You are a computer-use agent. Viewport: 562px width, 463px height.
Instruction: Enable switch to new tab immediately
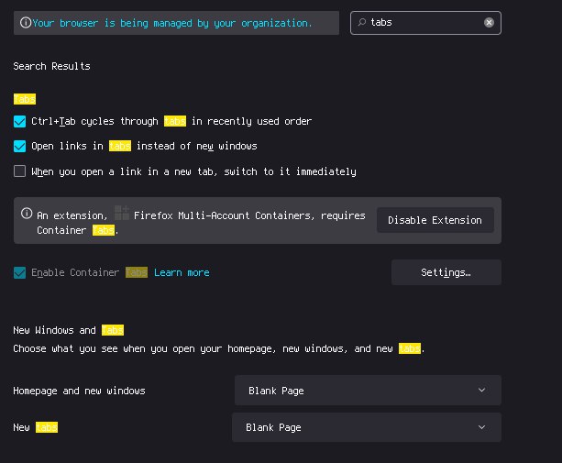click(20, 171)
